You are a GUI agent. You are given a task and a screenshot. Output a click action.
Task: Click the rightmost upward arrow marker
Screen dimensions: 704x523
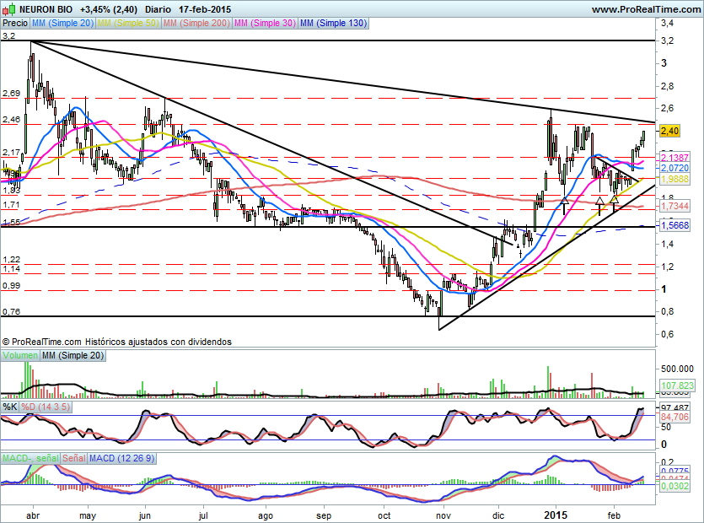[x=615, y=204]
